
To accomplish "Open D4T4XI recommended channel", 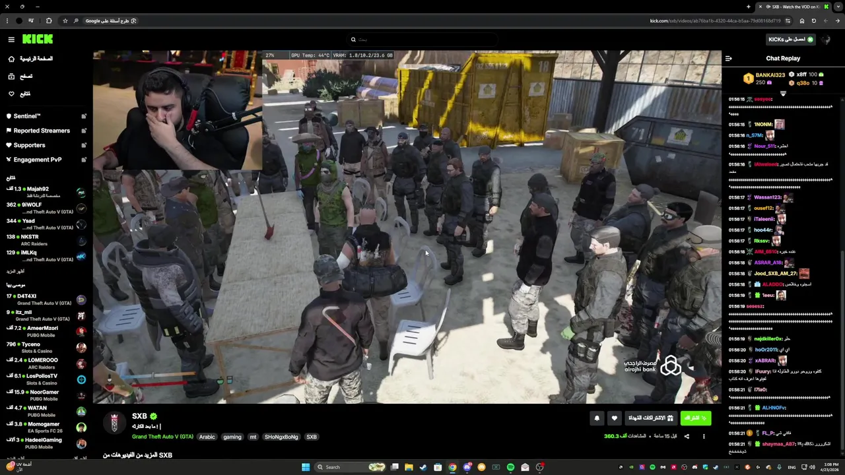I will click(x=46, y=299).
